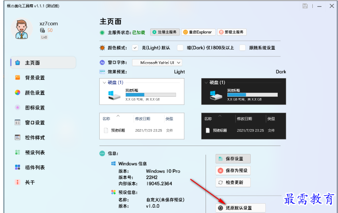Open the Microsoft YaHei UI font dropdown

coord(157,63)
